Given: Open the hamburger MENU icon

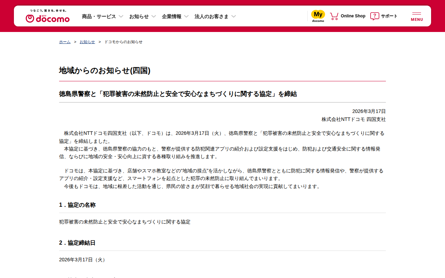Looking at the screenshot, I should 417,17.
